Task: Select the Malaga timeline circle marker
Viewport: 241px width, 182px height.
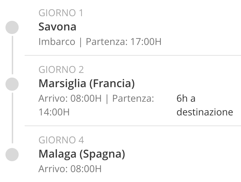Action: tap(12, 155)
